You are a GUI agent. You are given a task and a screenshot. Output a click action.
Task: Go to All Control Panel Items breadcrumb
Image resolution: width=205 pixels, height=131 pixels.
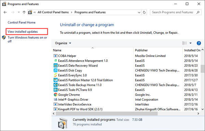pyautogui.click(x=53, y=12)
